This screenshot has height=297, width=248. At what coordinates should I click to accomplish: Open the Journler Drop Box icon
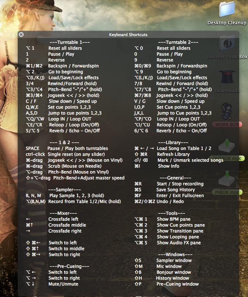coord(227,44)
